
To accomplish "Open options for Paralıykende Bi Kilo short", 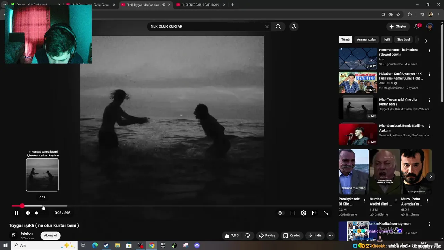I will pos(365,201).
